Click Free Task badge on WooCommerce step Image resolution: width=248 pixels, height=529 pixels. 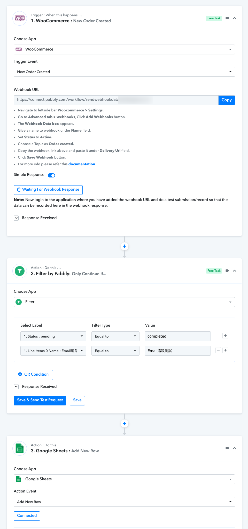(x=214, y=18)
